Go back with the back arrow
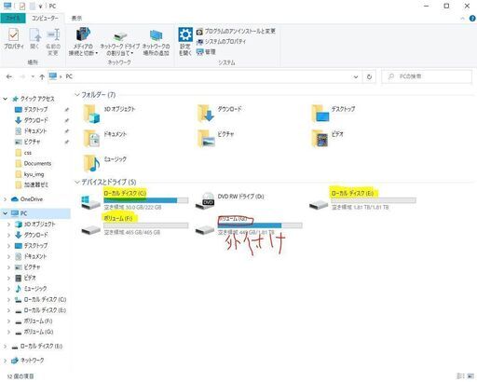The image size is (477, 382). (x=9, y=76)
